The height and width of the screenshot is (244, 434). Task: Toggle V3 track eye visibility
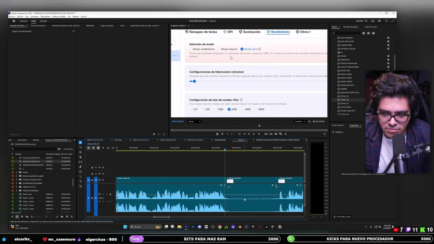pos(103,167)
